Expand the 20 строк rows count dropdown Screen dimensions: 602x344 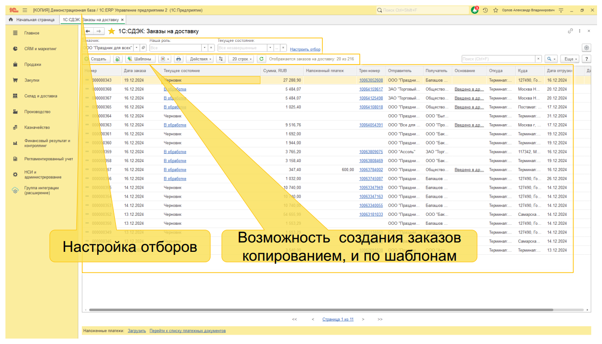[x=240, y=58]
